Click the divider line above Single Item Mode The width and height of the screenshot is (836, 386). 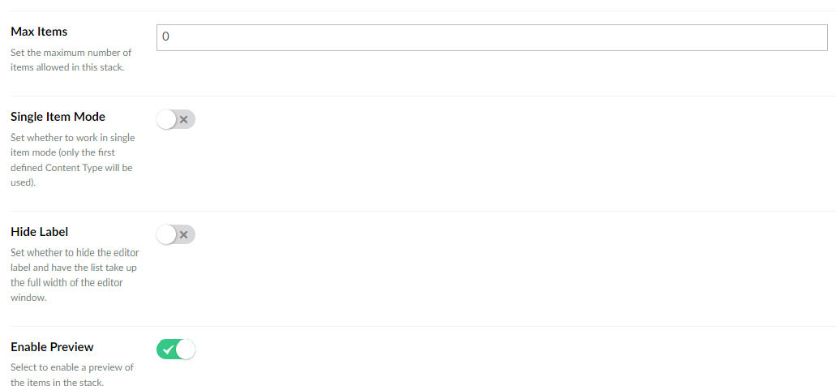click(x=418, y=96)
